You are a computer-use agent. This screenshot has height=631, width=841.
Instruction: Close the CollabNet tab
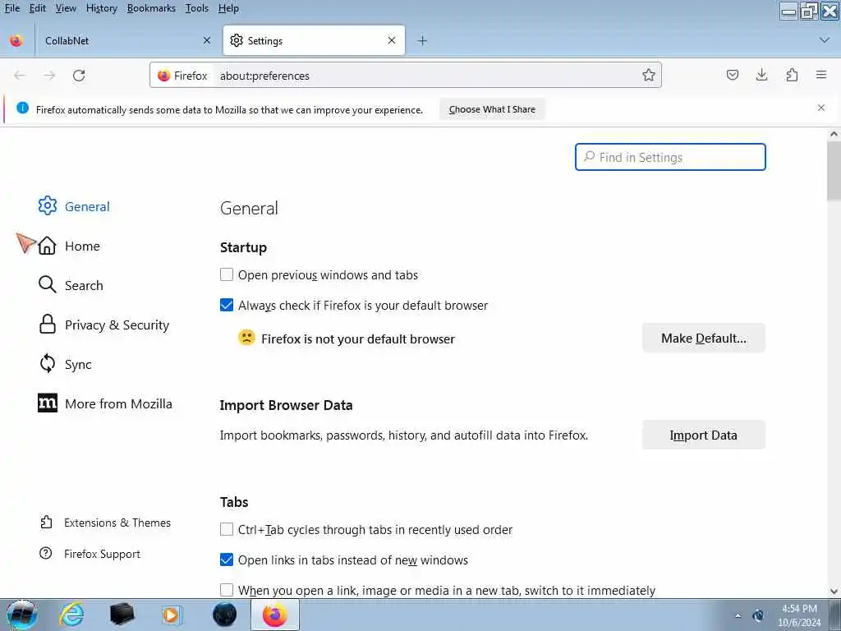(x=207, y=40)
